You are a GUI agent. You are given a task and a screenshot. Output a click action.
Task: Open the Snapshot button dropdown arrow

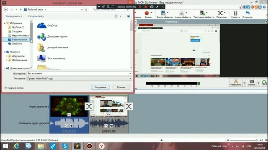258,83
